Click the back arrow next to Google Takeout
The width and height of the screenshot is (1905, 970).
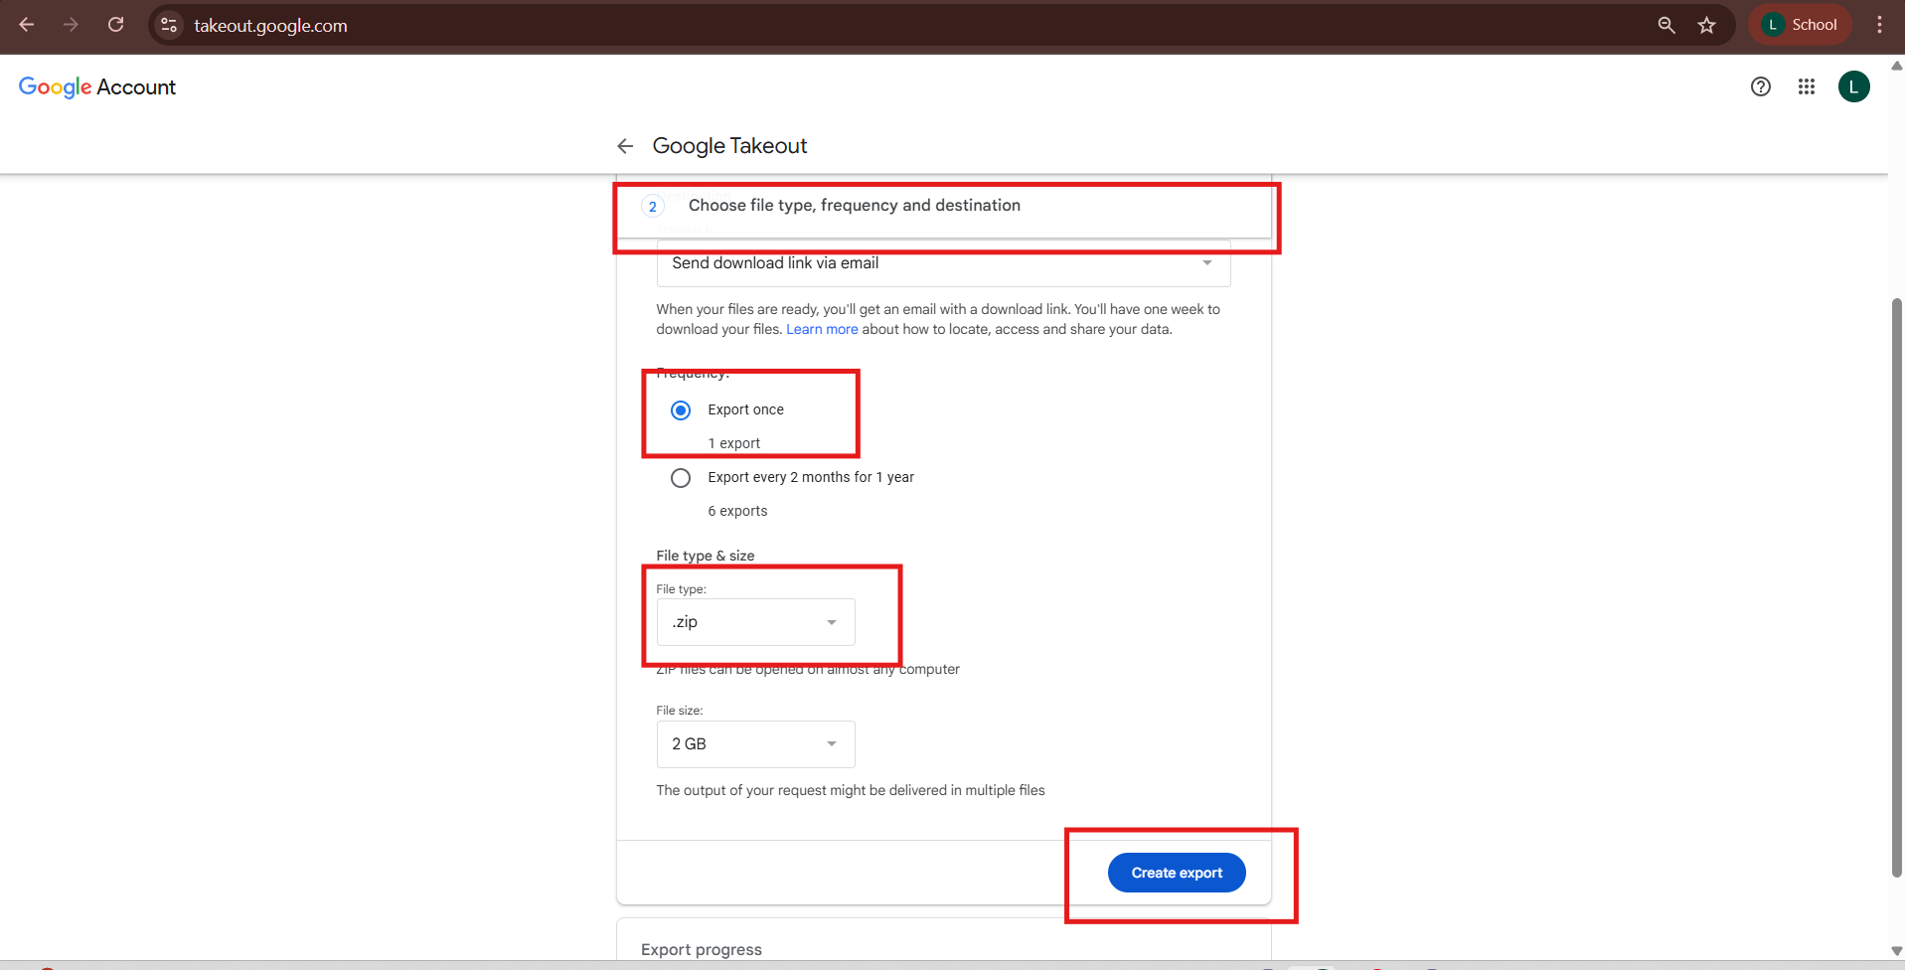[x=624, y=145]
